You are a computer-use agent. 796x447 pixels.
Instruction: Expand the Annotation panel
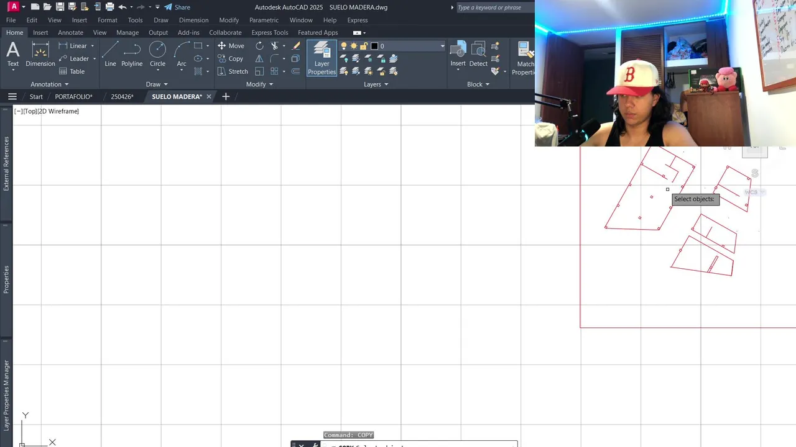coord(50,84)
